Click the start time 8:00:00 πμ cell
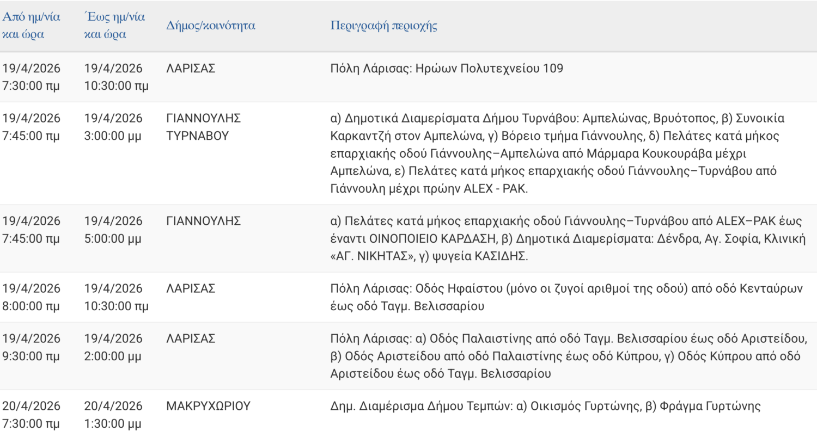 [x=31, y=297]
